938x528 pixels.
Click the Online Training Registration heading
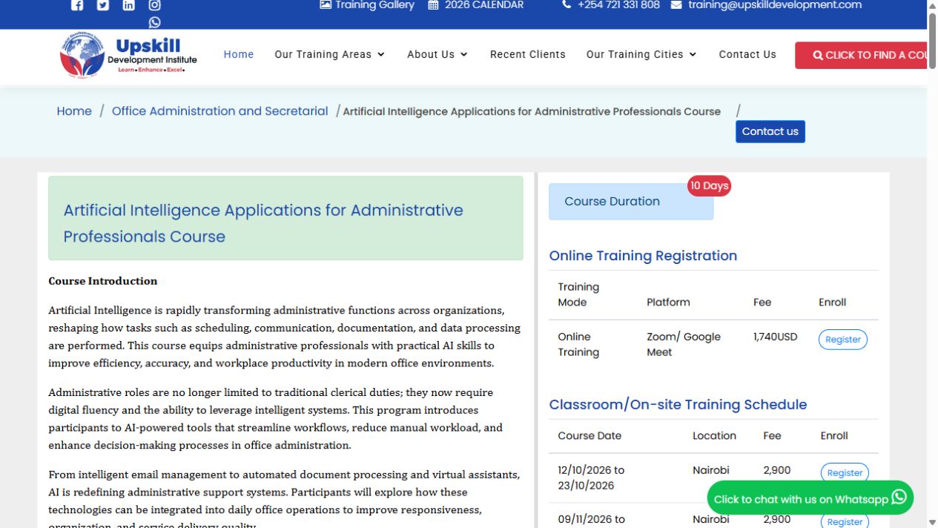643,256
